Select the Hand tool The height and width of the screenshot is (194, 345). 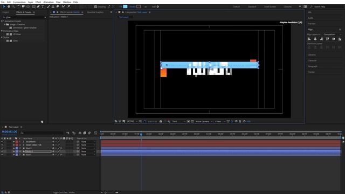pyautogui.click(x=9, y=6)
